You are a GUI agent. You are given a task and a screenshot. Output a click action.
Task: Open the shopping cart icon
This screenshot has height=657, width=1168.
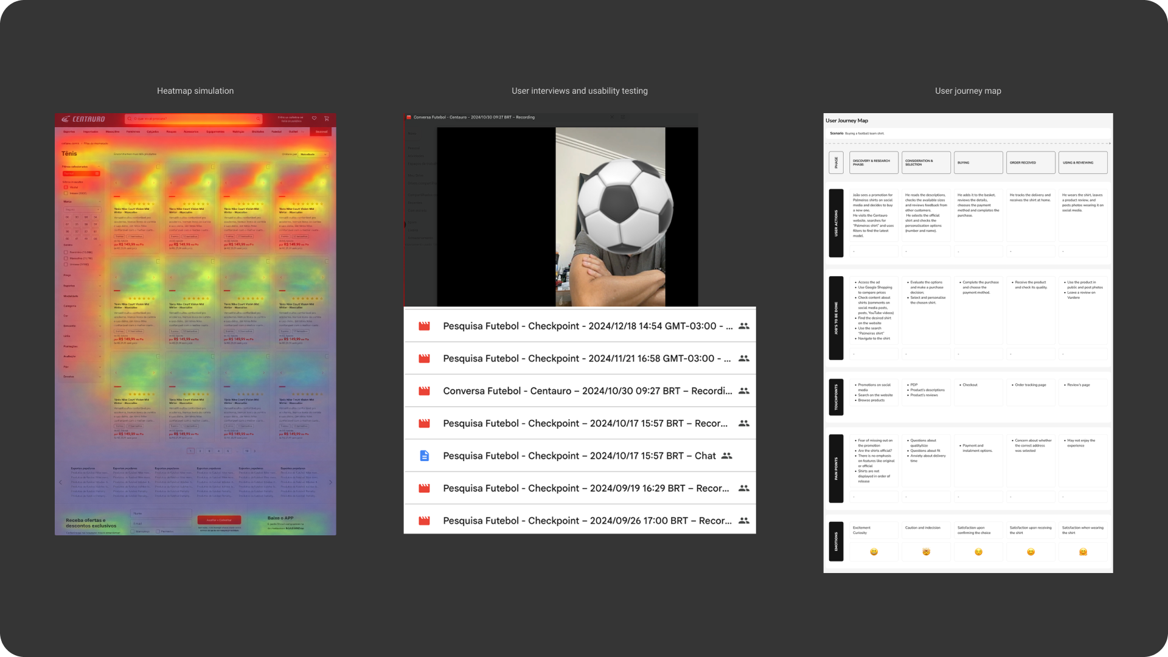(327, 119)
